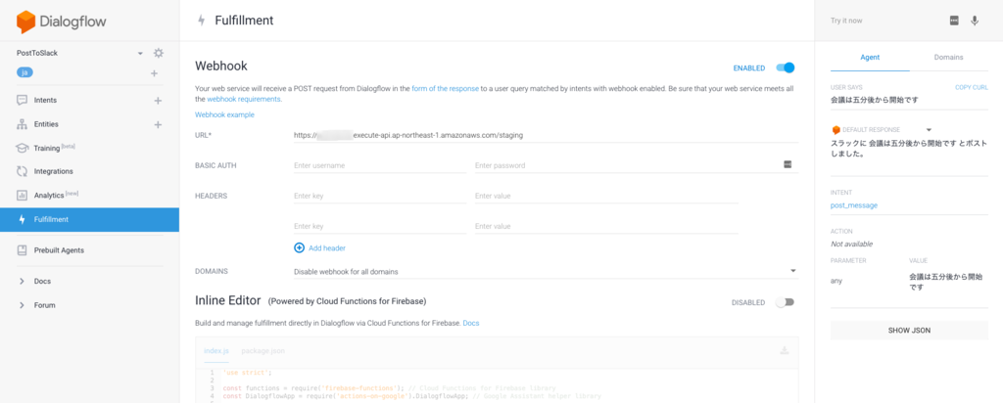The height and width of the screenshot is (403, 1003).
Task: Expand the Forum section chevron
Action: [22, 305]
